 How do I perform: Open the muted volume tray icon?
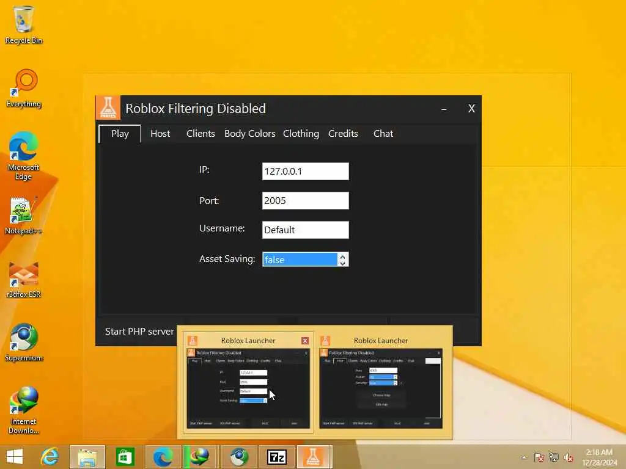569,457
